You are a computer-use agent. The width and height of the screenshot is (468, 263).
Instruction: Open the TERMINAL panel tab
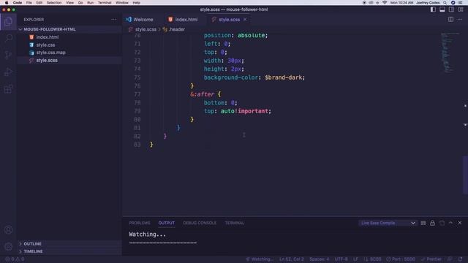(235, 223)
